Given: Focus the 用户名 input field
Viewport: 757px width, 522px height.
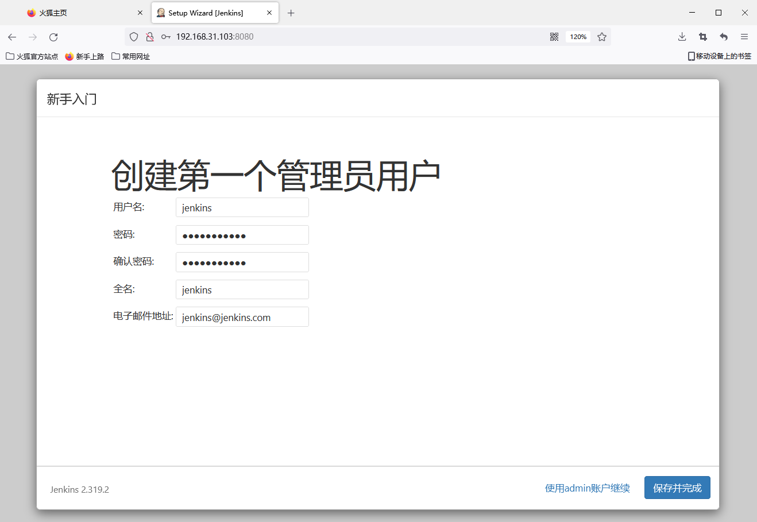Looking at the screenshot, I should 242,208.
